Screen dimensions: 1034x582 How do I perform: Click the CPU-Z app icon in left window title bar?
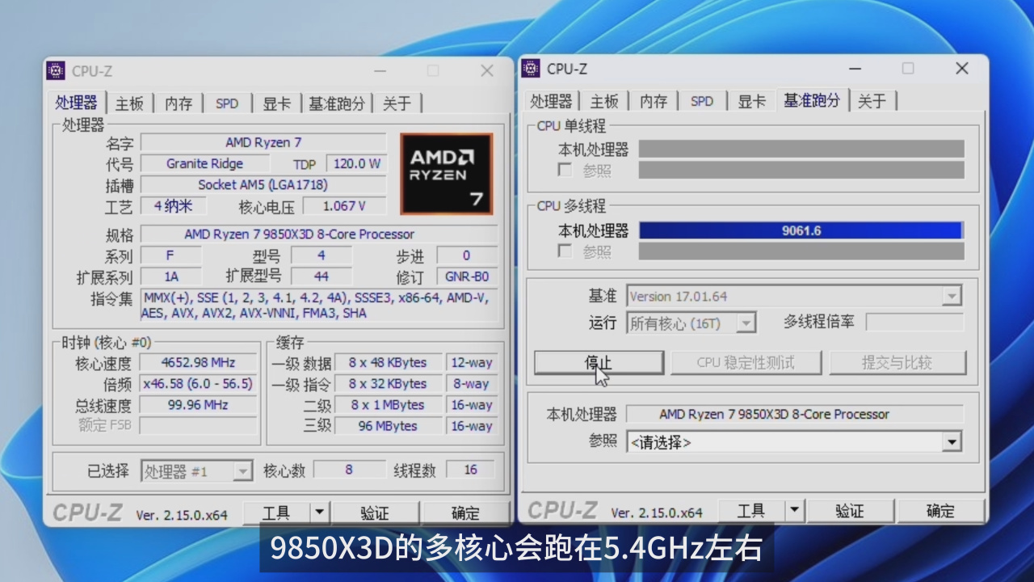click(x=56, y=71)
